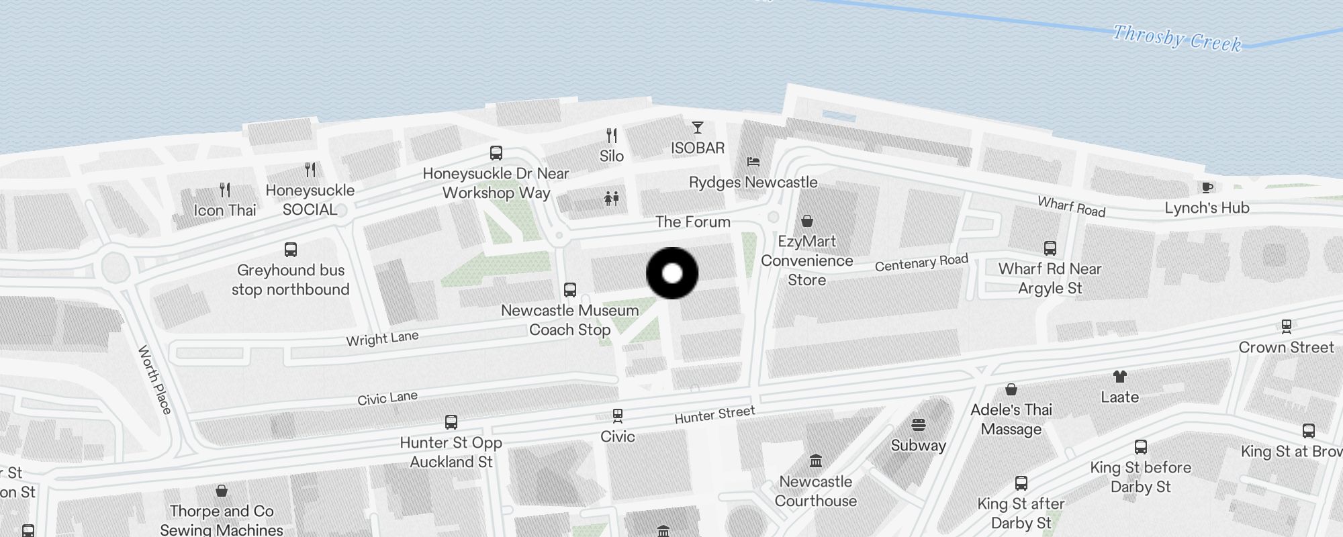Screen dimensions: 1343x537
Task: Open the ISOBAR cocktail glass icon
Action: [698, 128]
